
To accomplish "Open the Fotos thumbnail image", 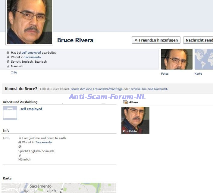I will tap(177, 59).
